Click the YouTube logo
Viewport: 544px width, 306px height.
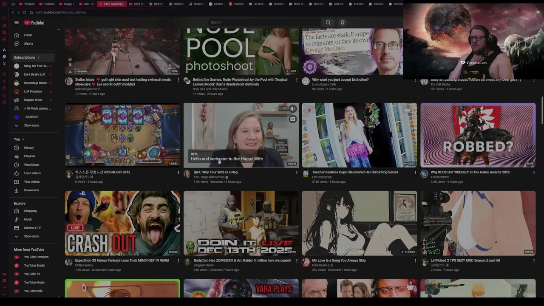coord(34,23)
